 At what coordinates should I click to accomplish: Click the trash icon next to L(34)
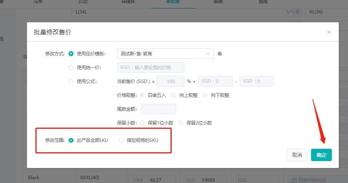tap(298, 12)
